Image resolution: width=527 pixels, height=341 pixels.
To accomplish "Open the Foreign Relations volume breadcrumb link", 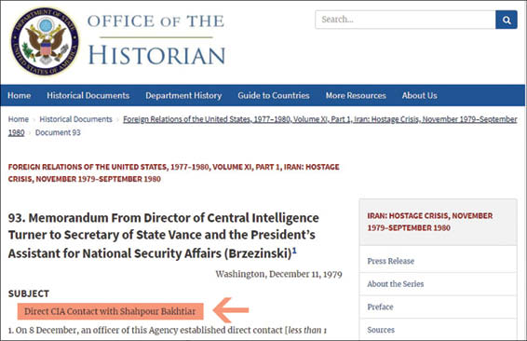I will [x=320, y=119].
